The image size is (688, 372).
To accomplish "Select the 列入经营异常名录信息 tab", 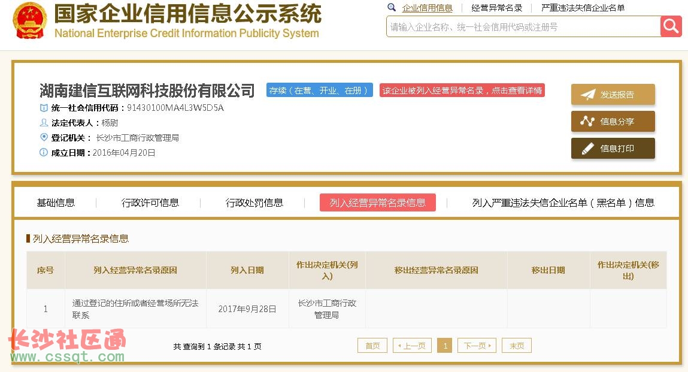I will coord(377,202).
